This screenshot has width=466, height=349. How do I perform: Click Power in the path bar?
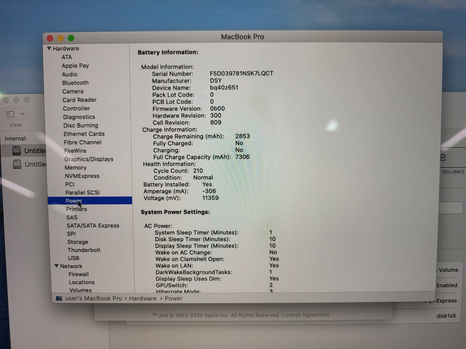(173, 298)
